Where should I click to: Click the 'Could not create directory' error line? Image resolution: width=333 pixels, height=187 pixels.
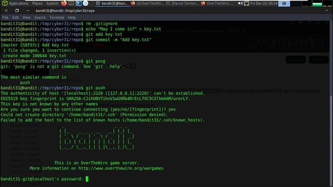click(x=84, y=115)
